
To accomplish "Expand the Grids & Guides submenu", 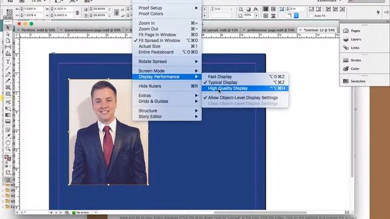I will 167,102.
